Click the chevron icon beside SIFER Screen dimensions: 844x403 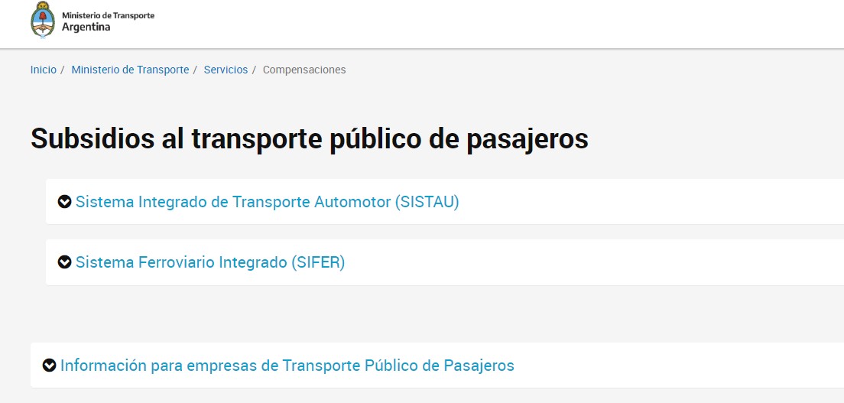64,262
